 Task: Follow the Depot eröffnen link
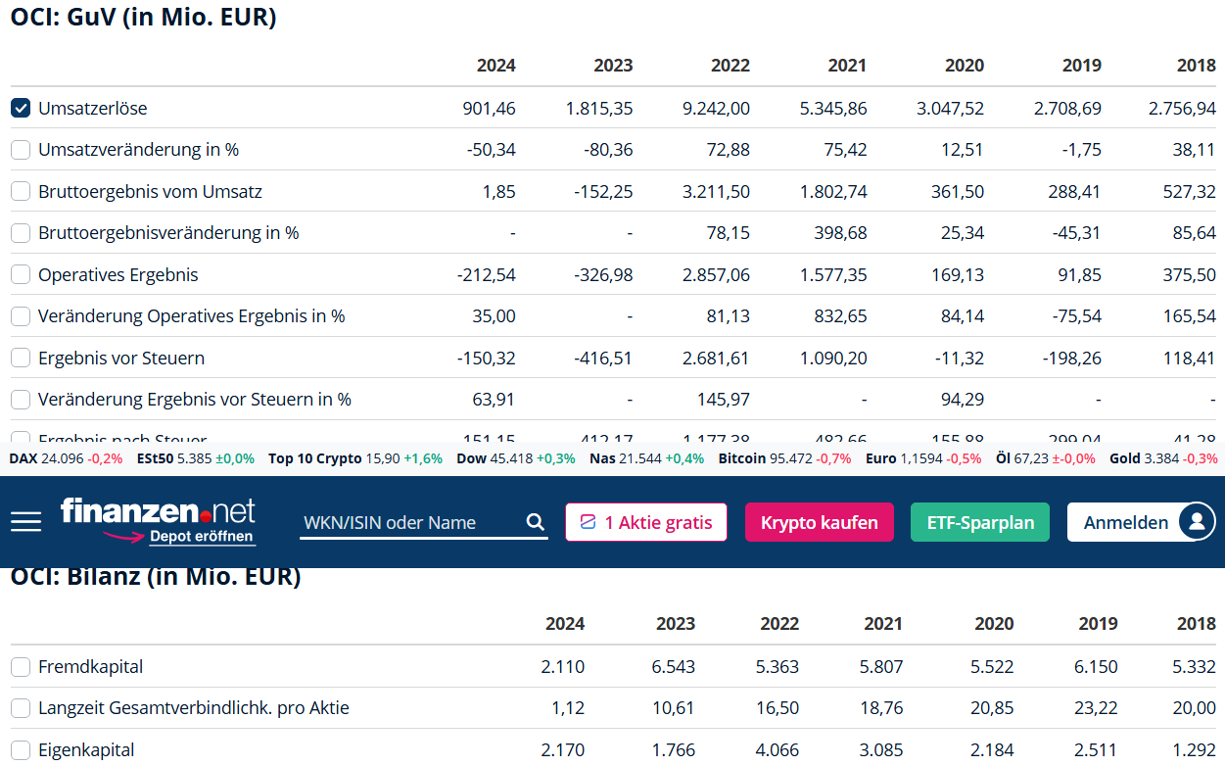(x=202, y=537)
